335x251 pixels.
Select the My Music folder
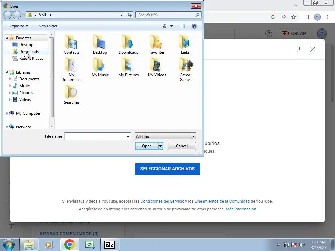[x=100, y=67]
